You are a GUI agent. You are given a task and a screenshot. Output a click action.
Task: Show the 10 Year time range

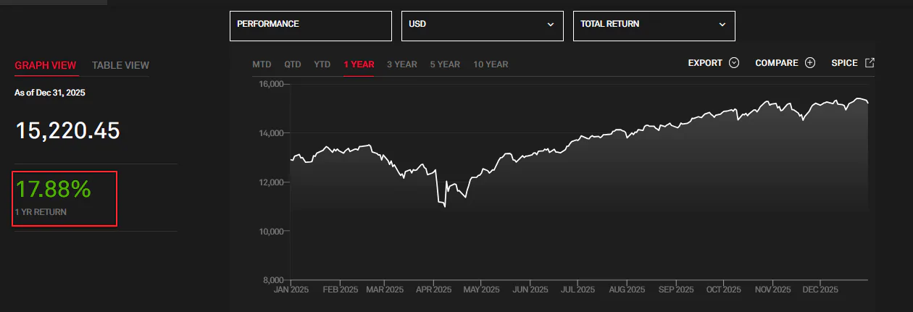pos(491,64)
